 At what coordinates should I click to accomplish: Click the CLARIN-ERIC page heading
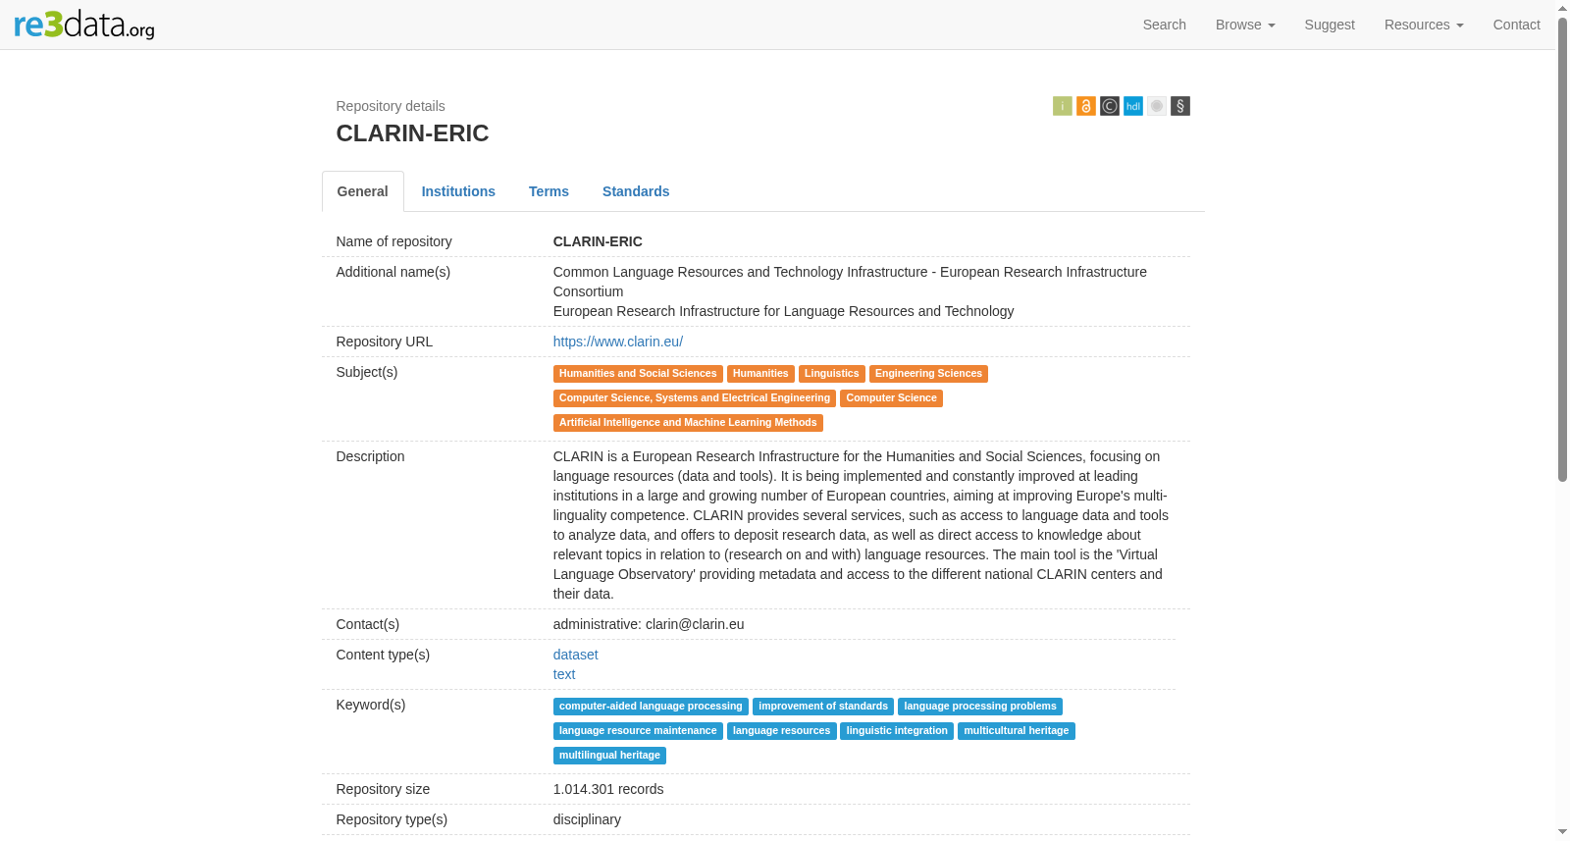pyautogui.click(x=413, y=133)
